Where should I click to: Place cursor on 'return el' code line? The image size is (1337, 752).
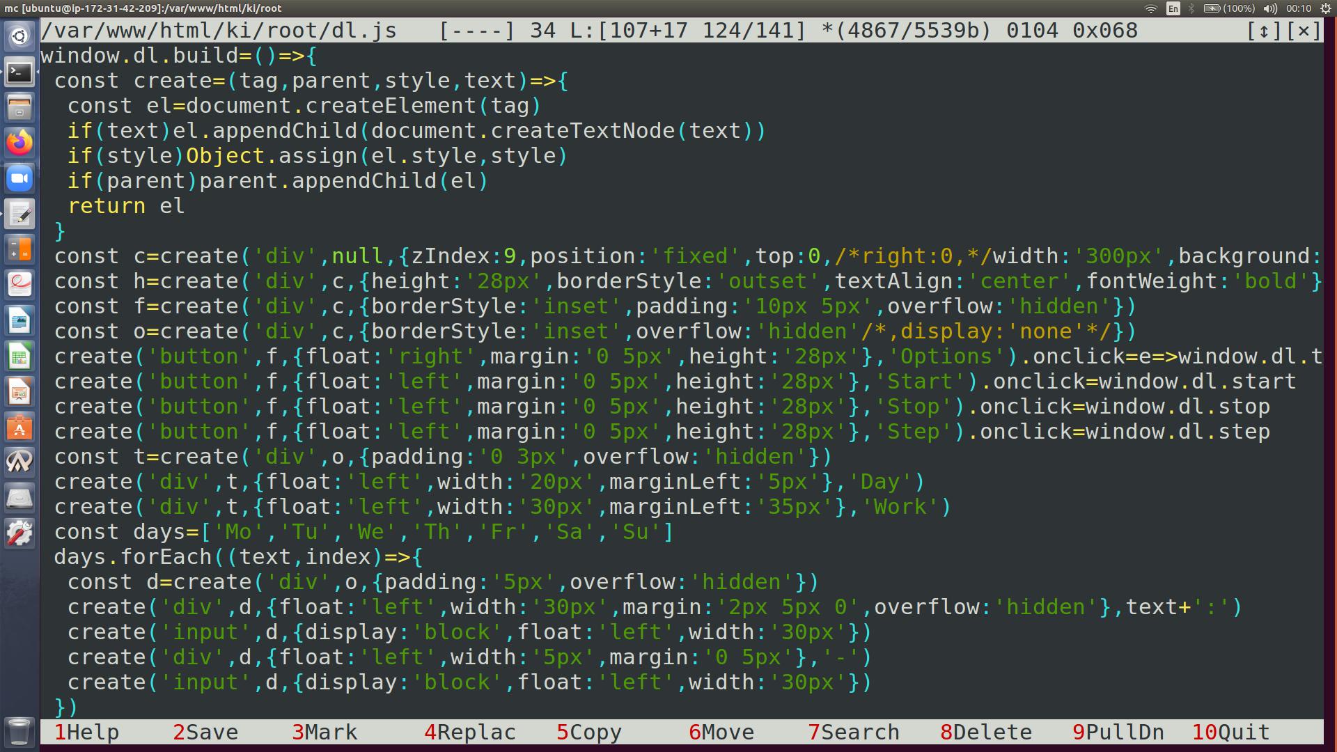(125, 206)
